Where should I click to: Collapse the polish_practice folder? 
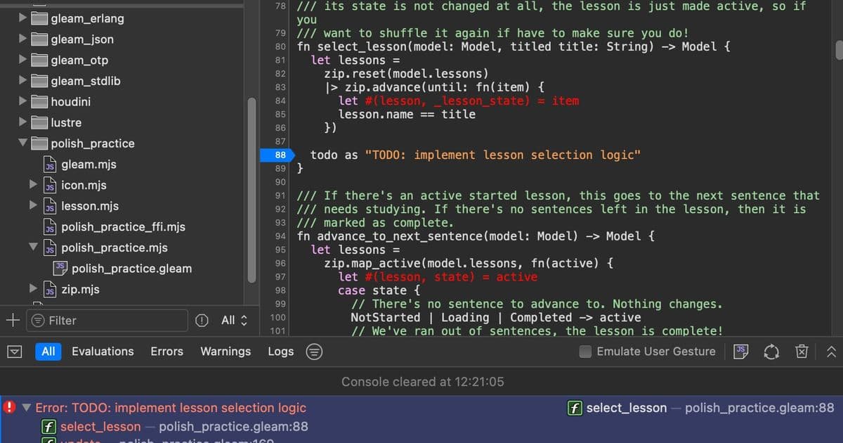pos(22,143)
